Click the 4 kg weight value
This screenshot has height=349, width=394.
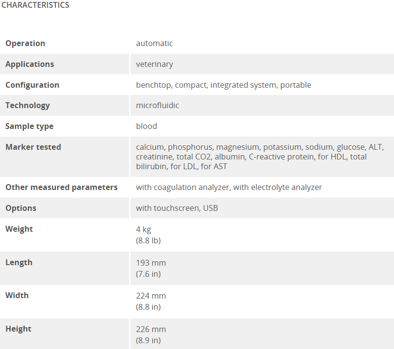coord(144,229)
